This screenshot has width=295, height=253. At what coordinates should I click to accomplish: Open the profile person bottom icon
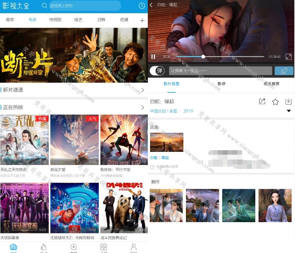tap(134, 247)
